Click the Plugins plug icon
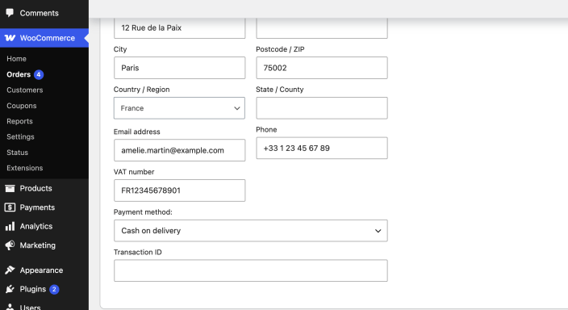The height and width of the screenshot is (310, 568). pos(10,289)
